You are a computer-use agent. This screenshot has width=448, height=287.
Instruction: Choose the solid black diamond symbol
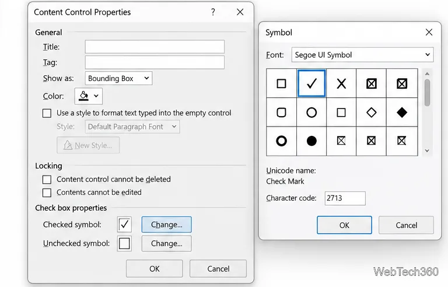pyautogui.click(x=402, y=113)
